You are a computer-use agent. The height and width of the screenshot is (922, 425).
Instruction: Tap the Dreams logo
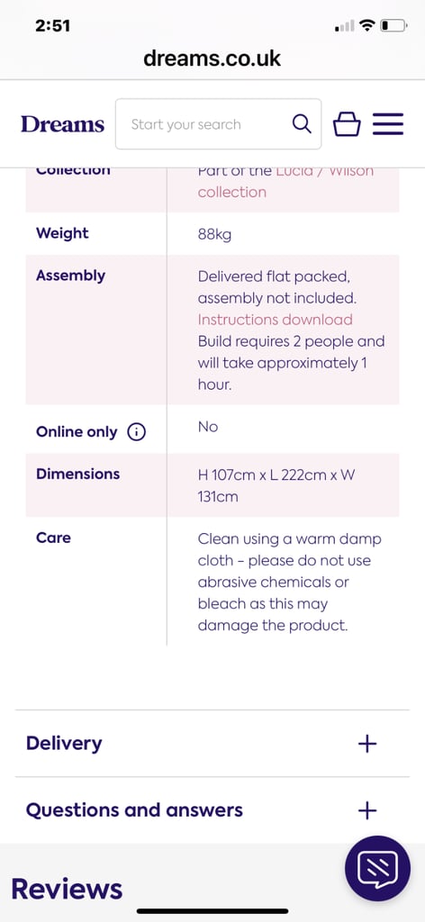click(62, 124)
